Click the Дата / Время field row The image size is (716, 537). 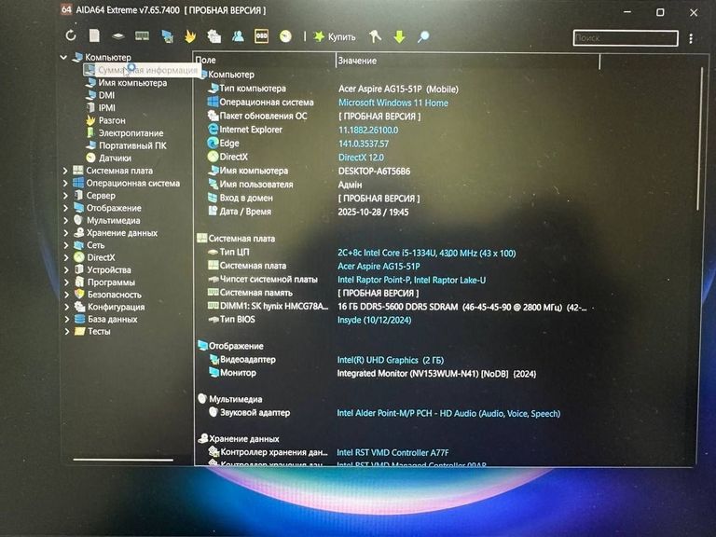309,212
